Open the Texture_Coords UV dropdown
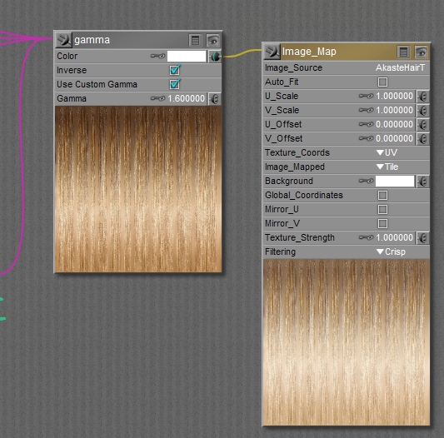Viewport: 444px width, 438px height. tap(387, 152)
